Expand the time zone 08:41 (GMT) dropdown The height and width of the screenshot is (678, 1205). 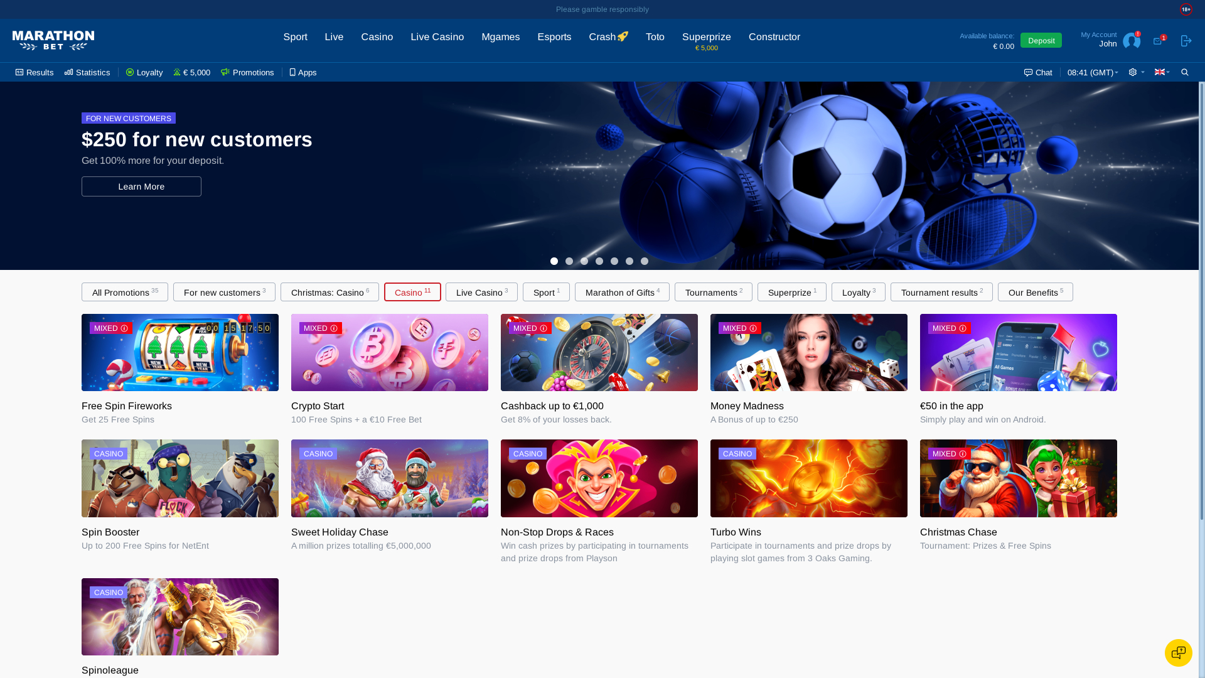1092,72
